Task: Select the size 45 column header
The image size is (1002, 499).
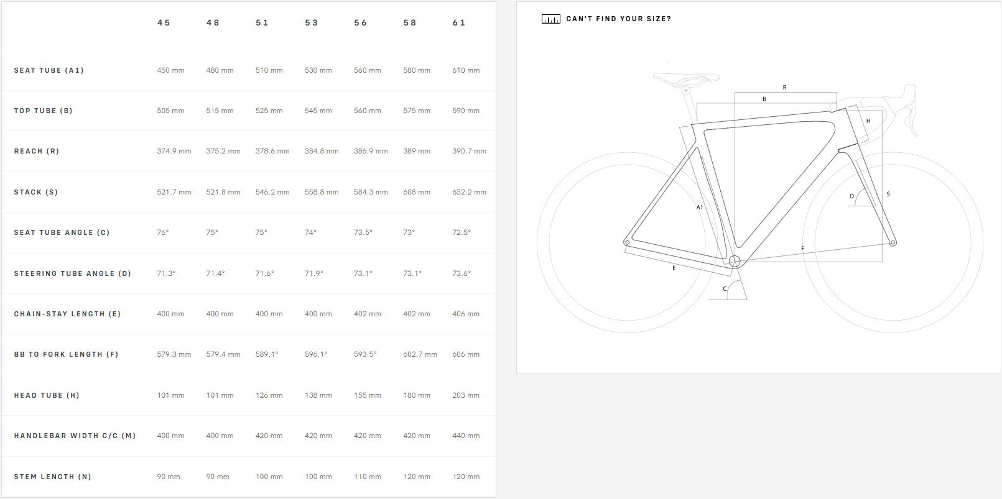Action: [x=164, y=22]
